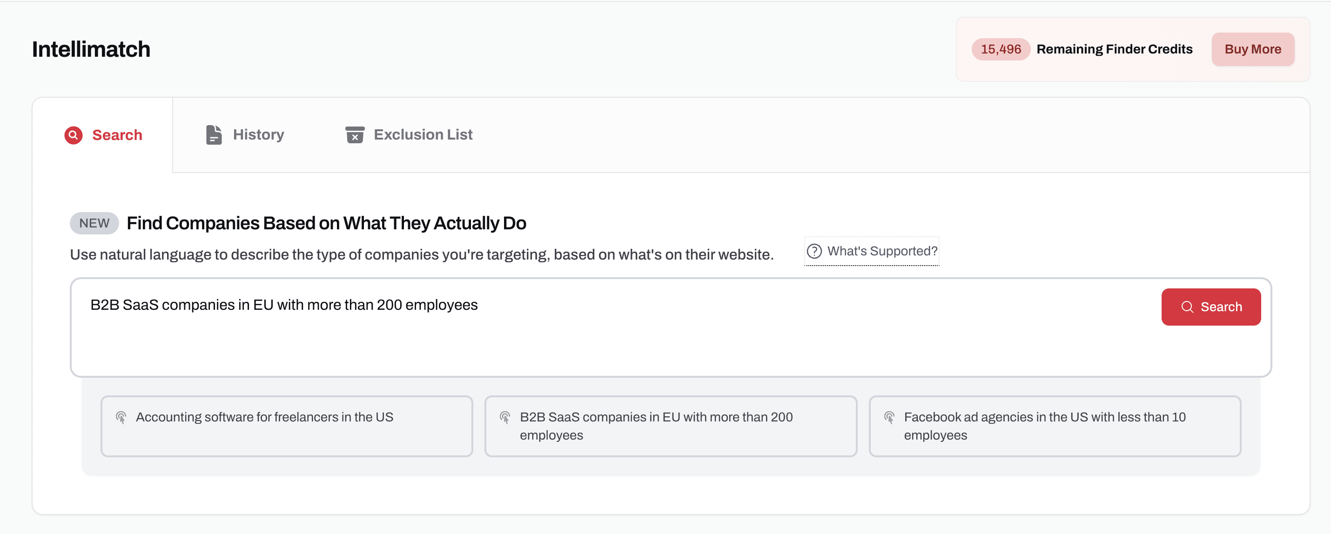Click the NEW badge next to the heading
The width and height of the screenshot is (1331, 534).
pos(94,223)
